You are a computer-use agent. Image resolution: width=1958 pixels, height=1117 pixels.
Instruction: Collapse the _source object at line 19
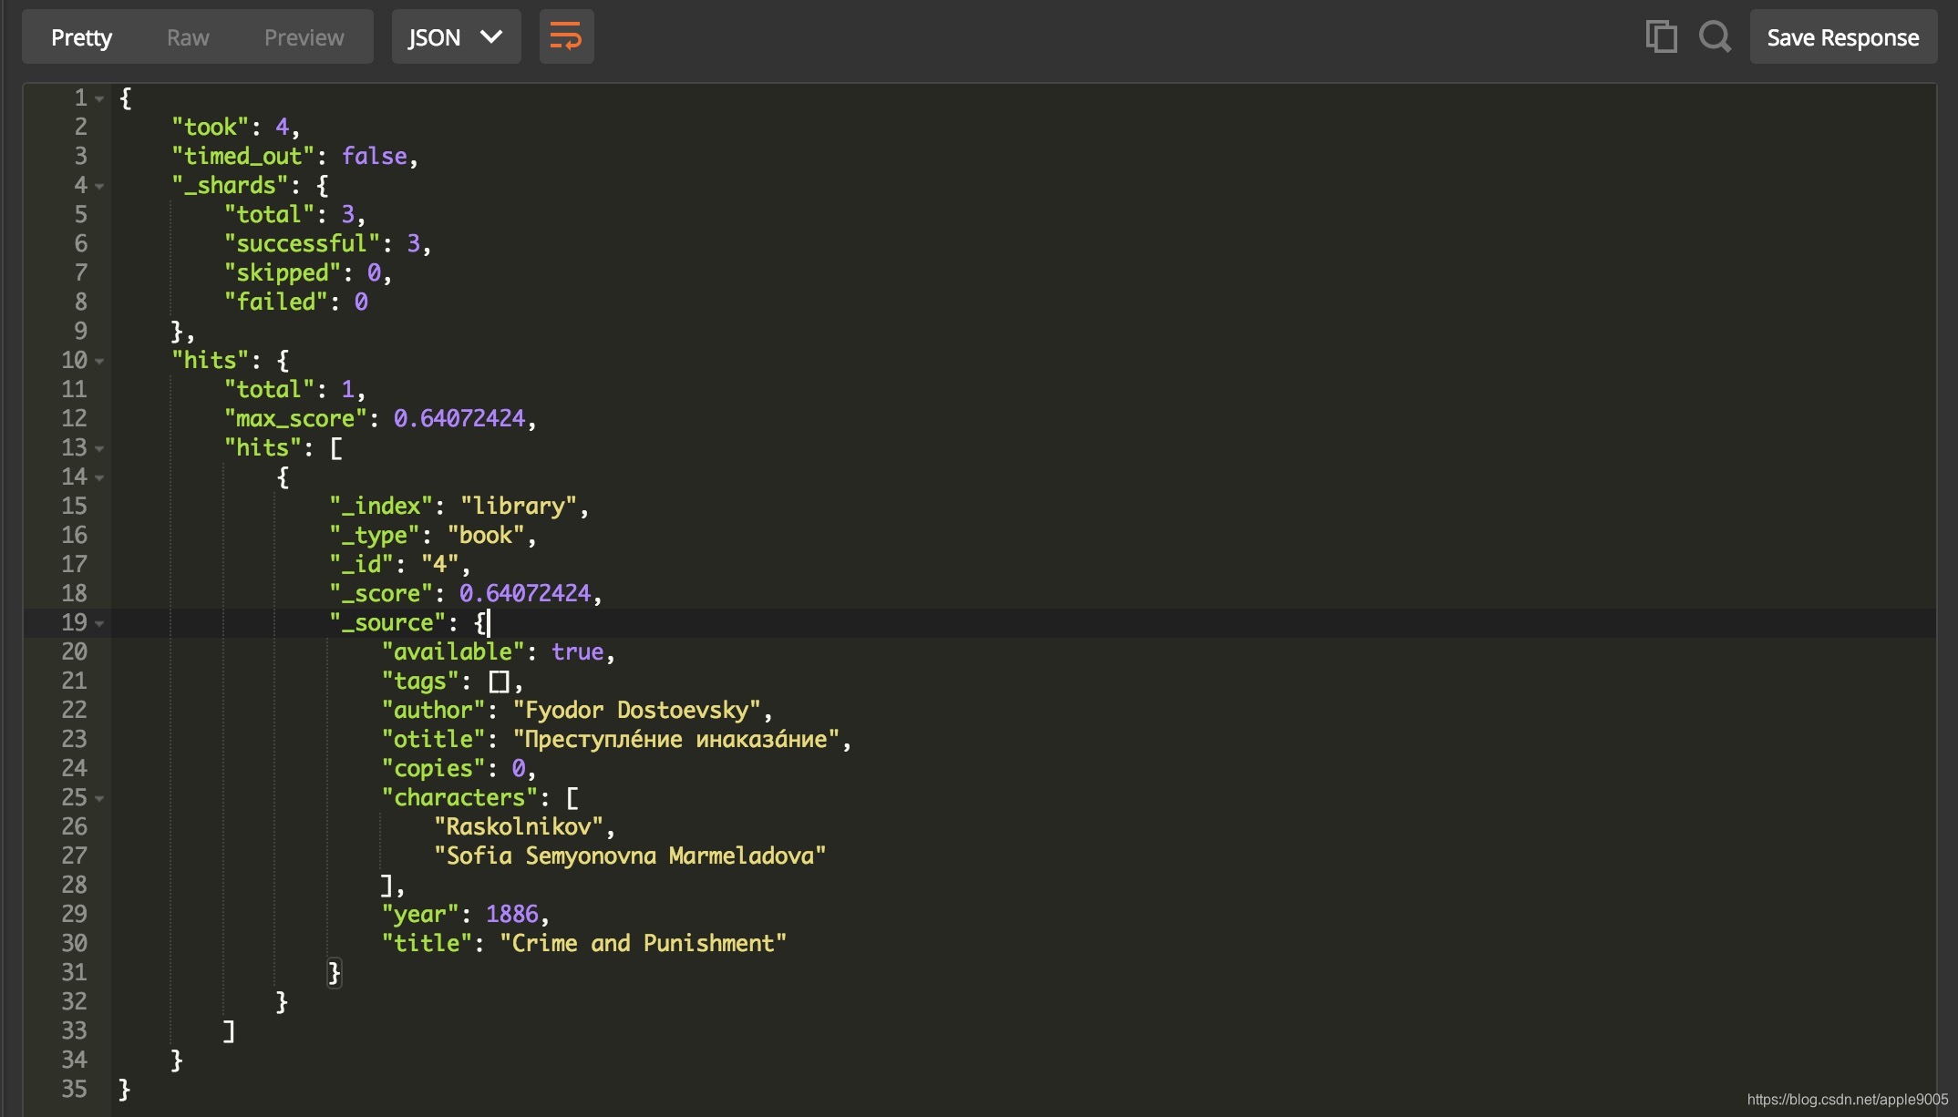[99, 623]
